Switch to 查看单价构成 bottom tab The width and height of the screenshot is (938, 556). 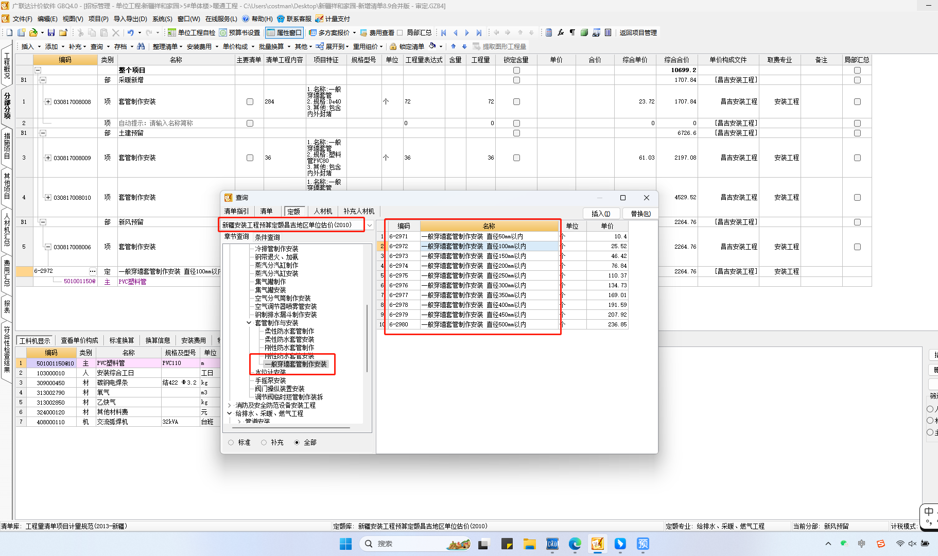79,341
